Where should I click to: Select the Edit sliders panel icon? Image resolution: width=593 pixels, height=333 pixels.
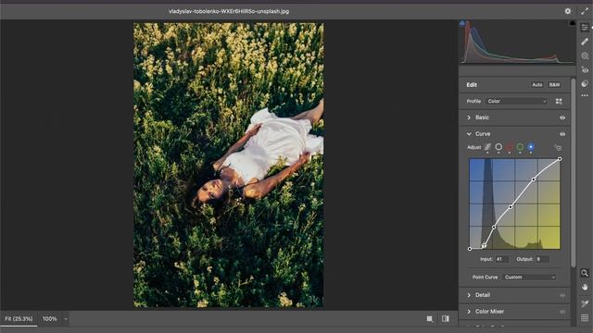585,28
